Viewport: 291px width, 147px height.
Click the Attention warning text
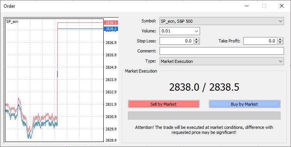204,130
